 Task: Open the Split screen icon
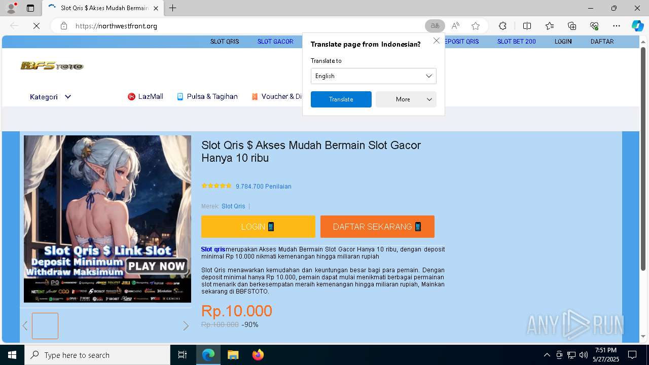pyautogui.click(x=527, y=26)
